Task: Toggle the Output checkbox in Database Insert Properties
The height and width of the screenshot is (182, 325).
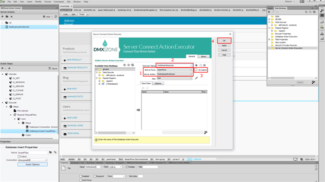Action: [x=19, y=157]
